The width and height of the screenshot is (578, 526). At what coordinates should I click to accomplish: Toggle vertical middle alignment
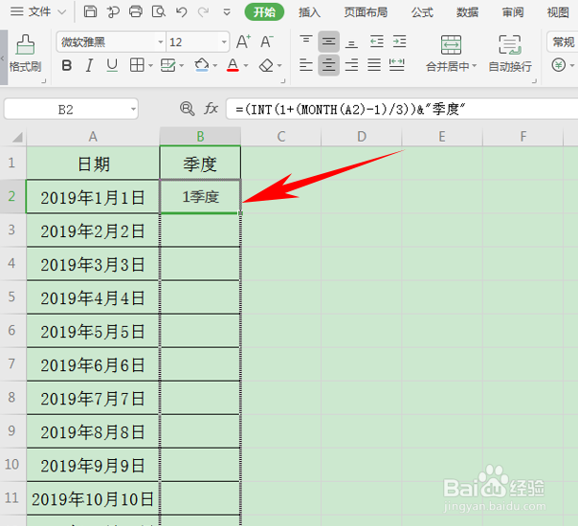tap(328, 41)
